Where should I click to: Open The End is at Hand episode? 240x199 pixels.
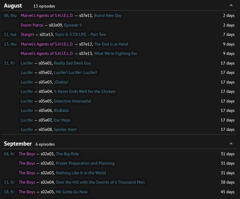tap(111, 44)
